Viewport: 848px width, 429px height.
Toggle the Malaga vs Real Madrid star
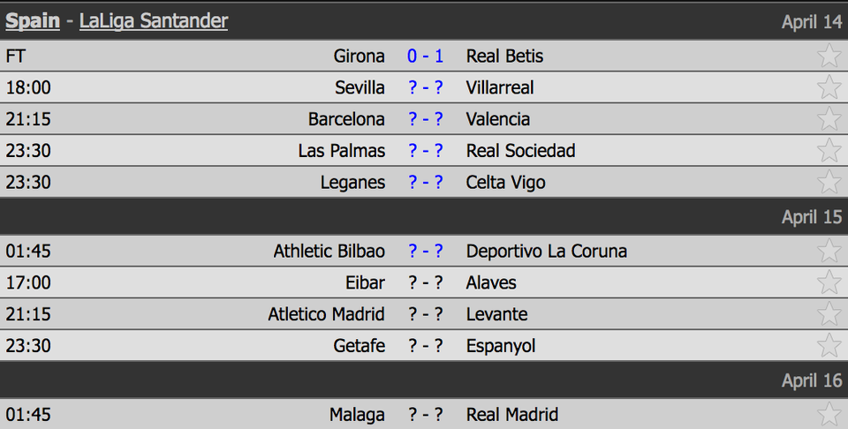(x=829, y=414)
